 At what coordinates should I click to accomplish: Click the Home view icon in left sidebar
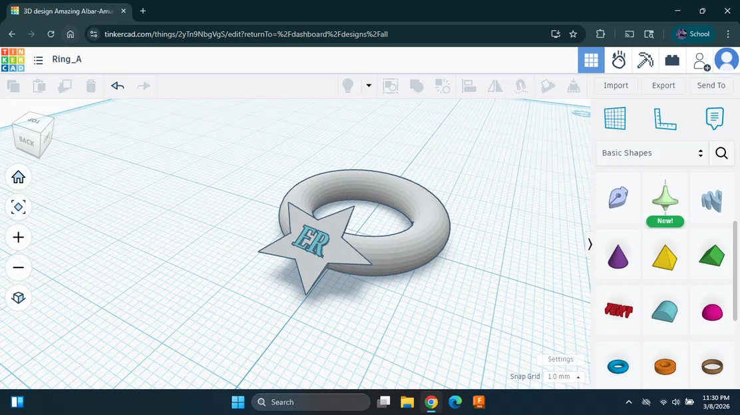click(x=18, y=177)
